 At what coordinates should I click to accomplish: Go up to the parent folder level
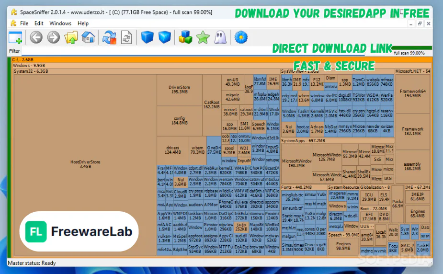click(71, 37)
